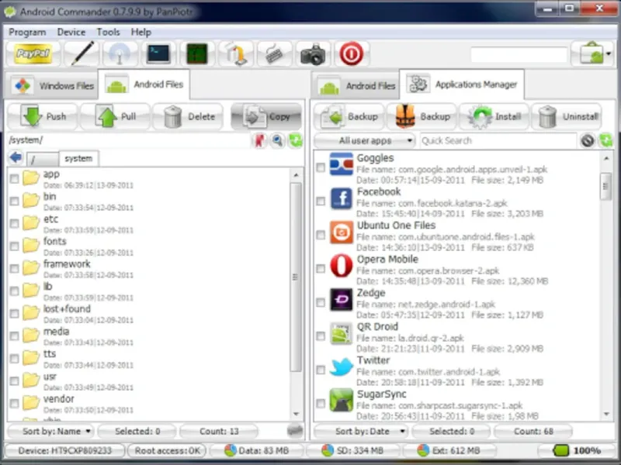Click the Goggles app icon
Viewport: 621px width, 465px height.
[x=341, y=164]
